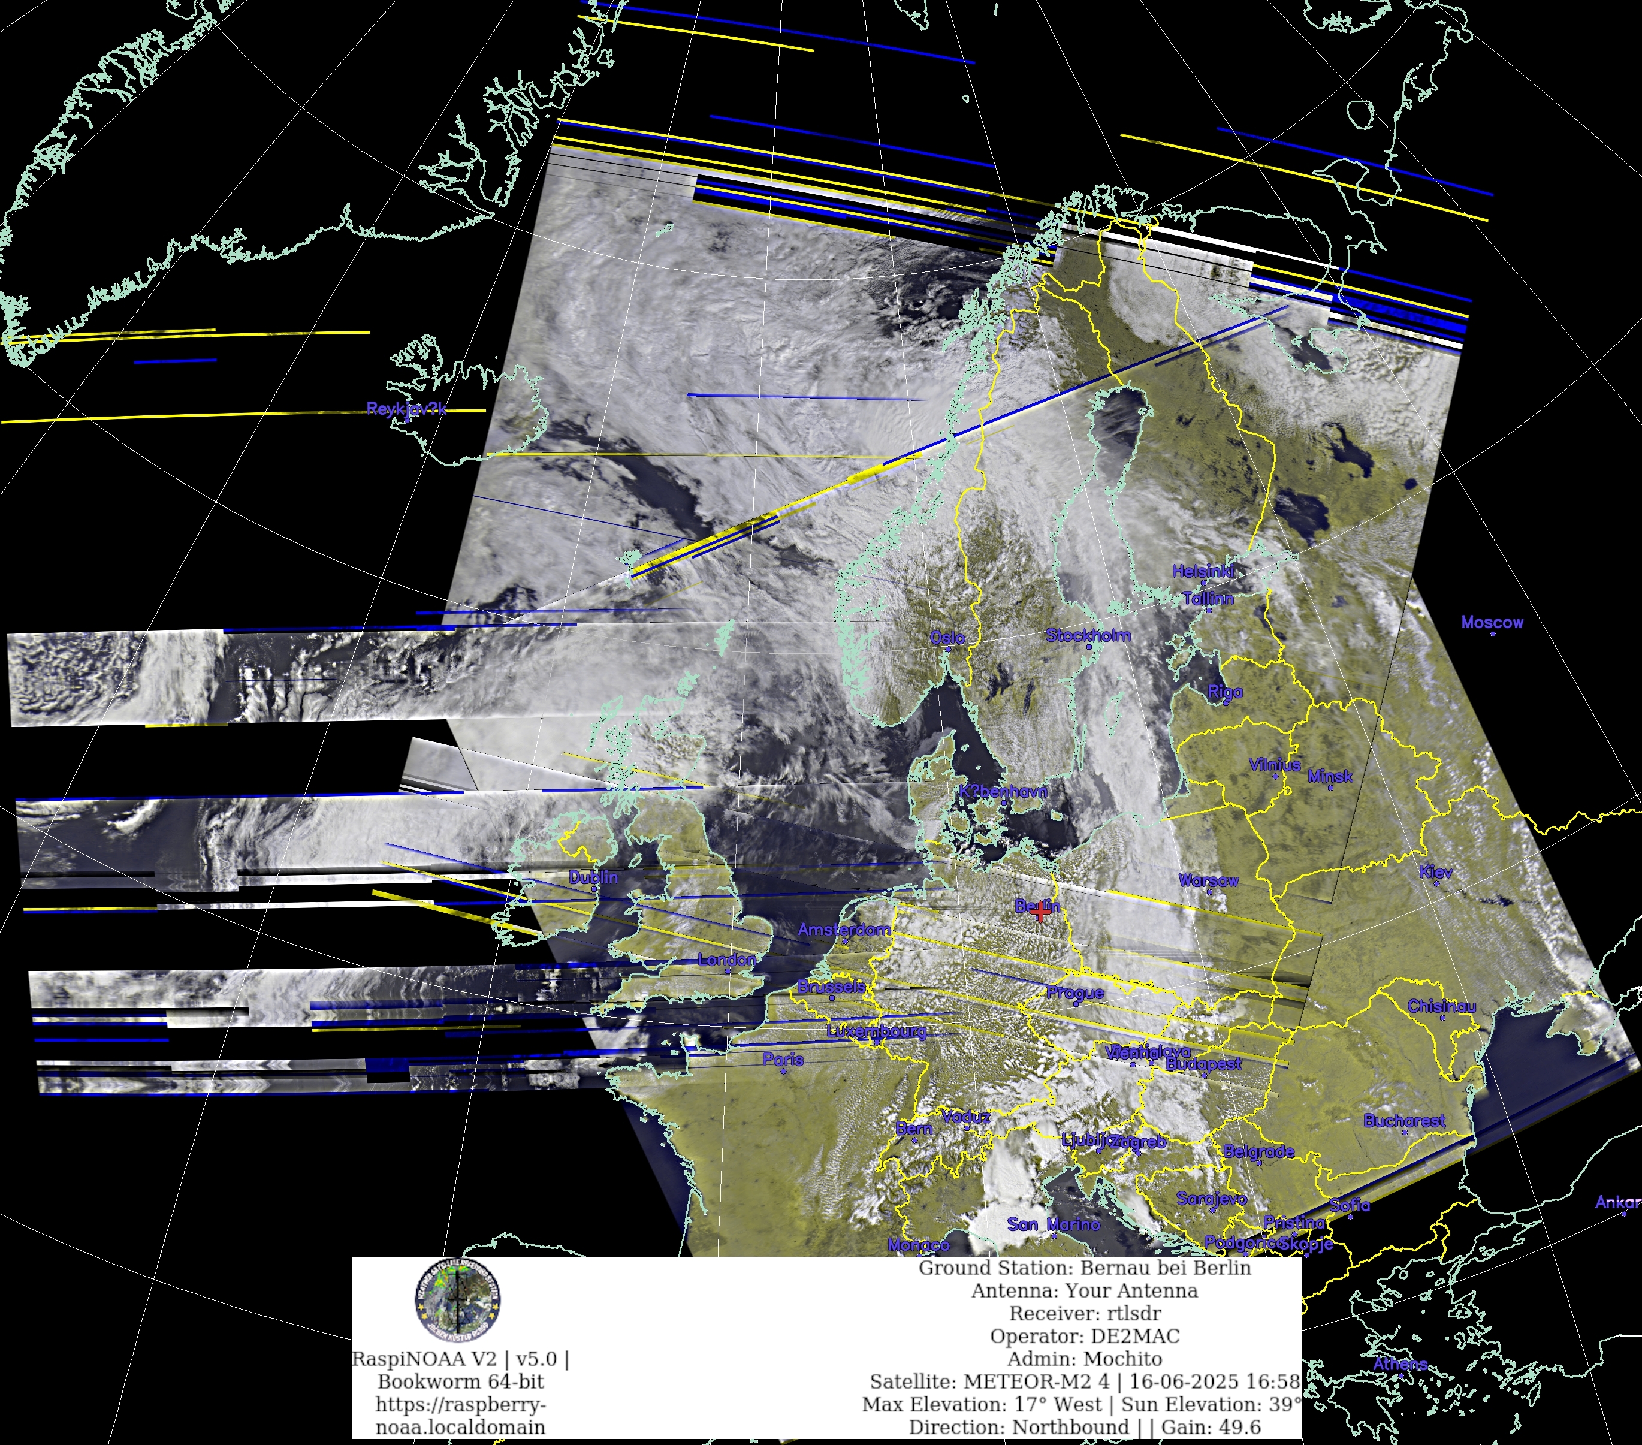The width and height of the screenshot is (1642, 1445).
Task: Click the Tallinn city label
Action: pos(1208,598)
